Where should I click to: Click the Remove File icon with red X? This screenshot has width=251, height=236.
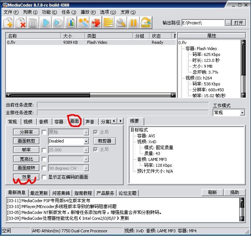[x=21, y=23]
